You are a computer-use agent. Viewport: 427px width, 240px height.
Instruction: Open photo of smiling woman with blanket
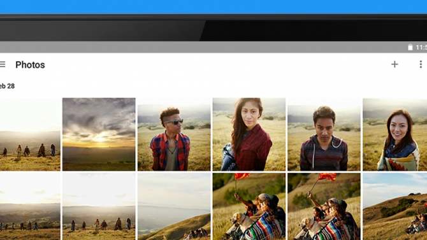(395, 134)
